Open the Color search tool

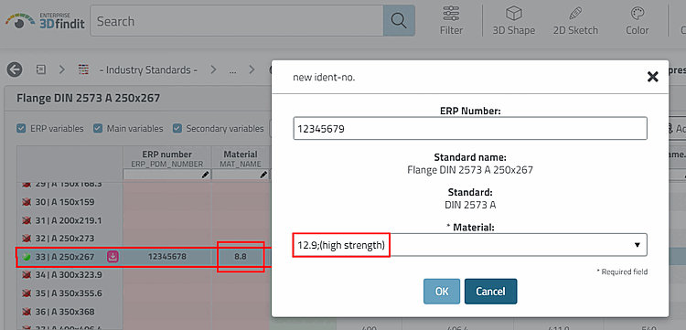(x=637, y=20)
